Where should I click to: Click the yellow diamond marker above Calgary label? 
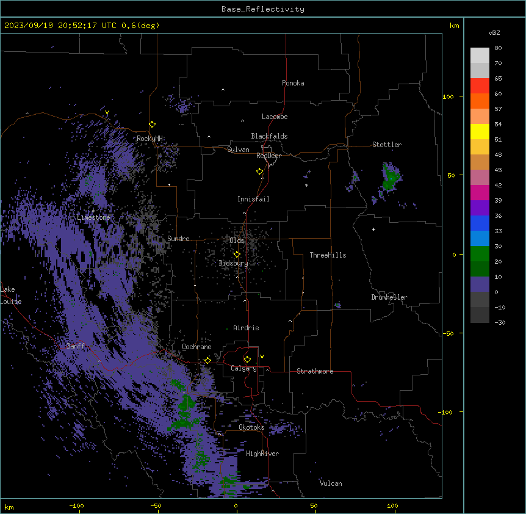pyautogui.click(x=247, y=360)
